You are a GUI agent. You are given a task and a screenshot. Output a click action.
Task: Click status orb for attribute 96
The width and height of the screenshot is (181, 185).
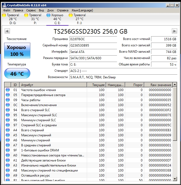8,120
